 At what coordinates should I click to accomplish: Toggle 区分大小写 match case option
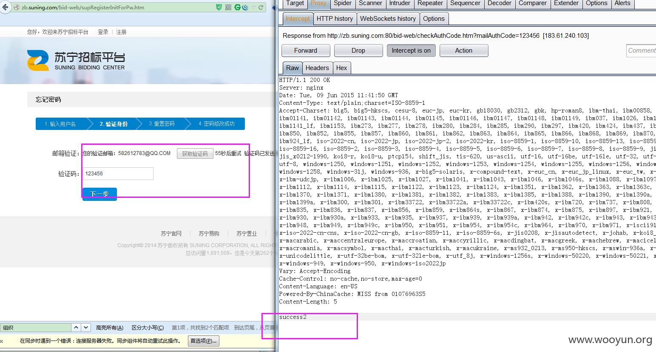[x=148, y=327]
